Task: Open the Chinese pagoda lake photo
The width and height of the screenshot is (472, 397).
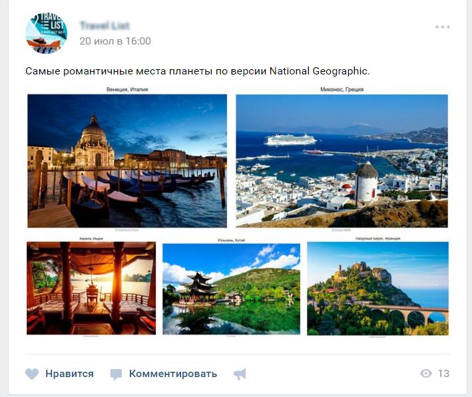Action: tap(231, 289)
